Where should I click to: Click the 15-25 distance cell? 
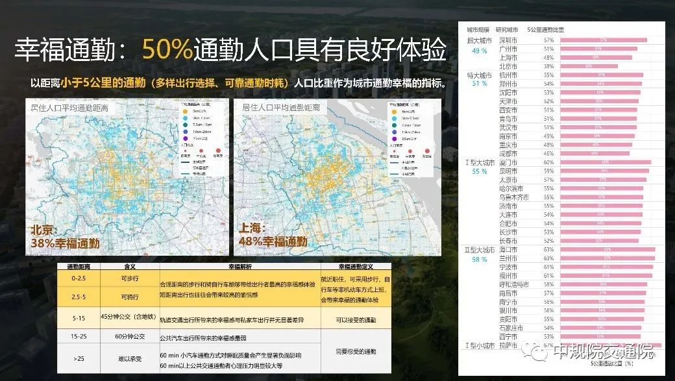pyautogui.click(x=79, y=336)
